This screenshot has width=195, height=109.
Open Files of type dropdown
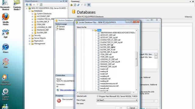pos(117,100)
